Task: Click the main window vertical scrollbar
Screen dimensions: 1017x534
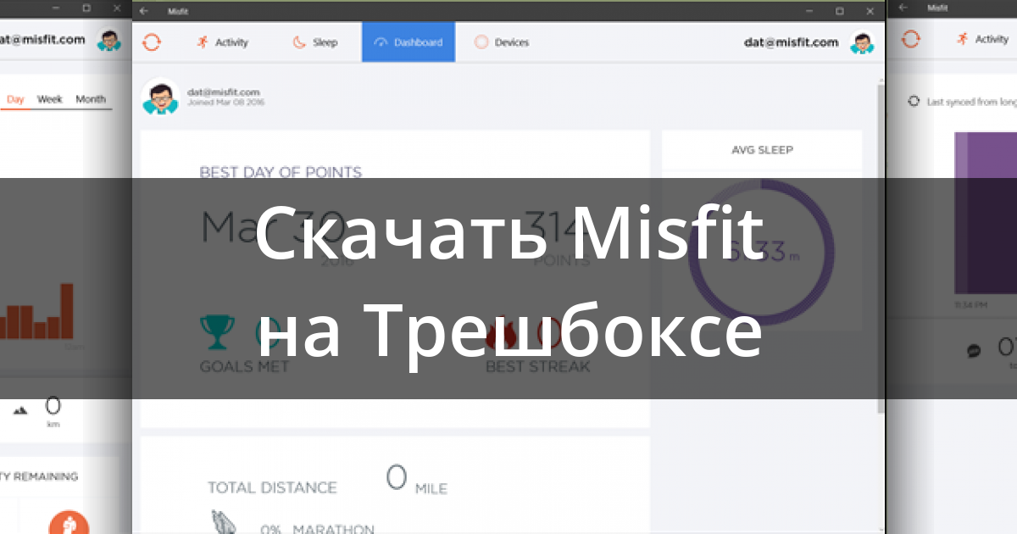Action: tap(881, 250)
